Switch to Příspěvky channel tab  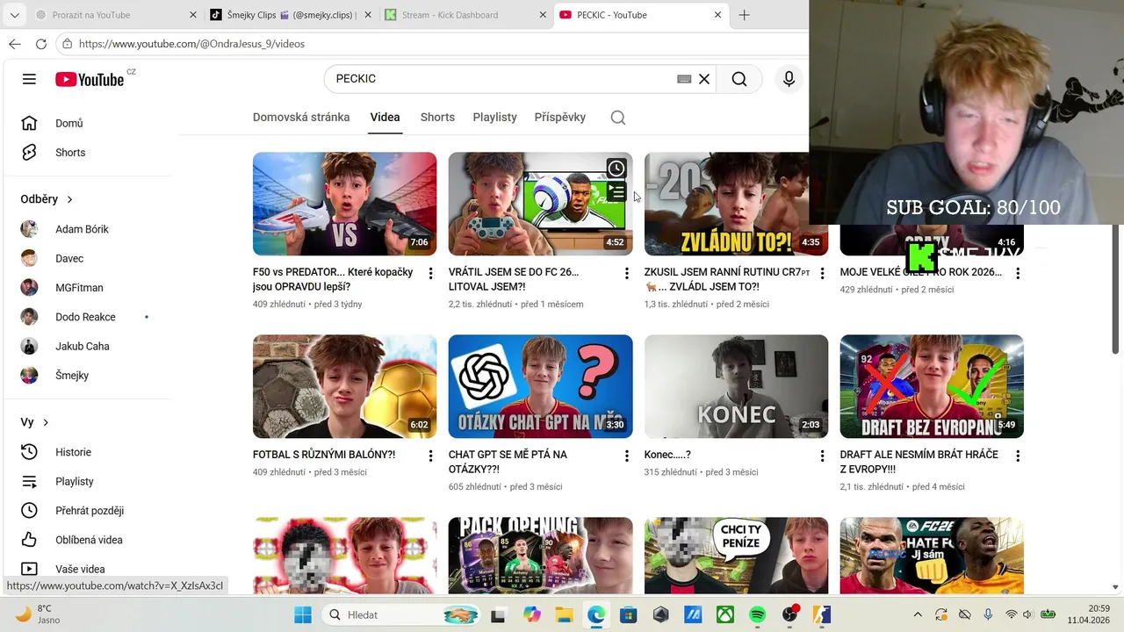pos(560,117)
